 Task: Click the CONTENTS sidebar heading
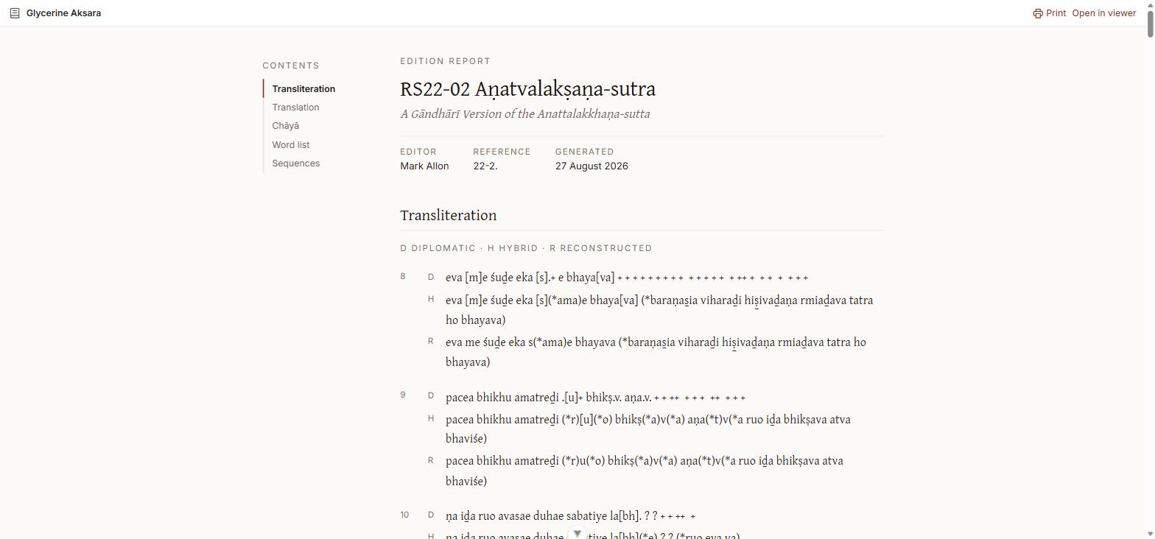tap(291, 66)
